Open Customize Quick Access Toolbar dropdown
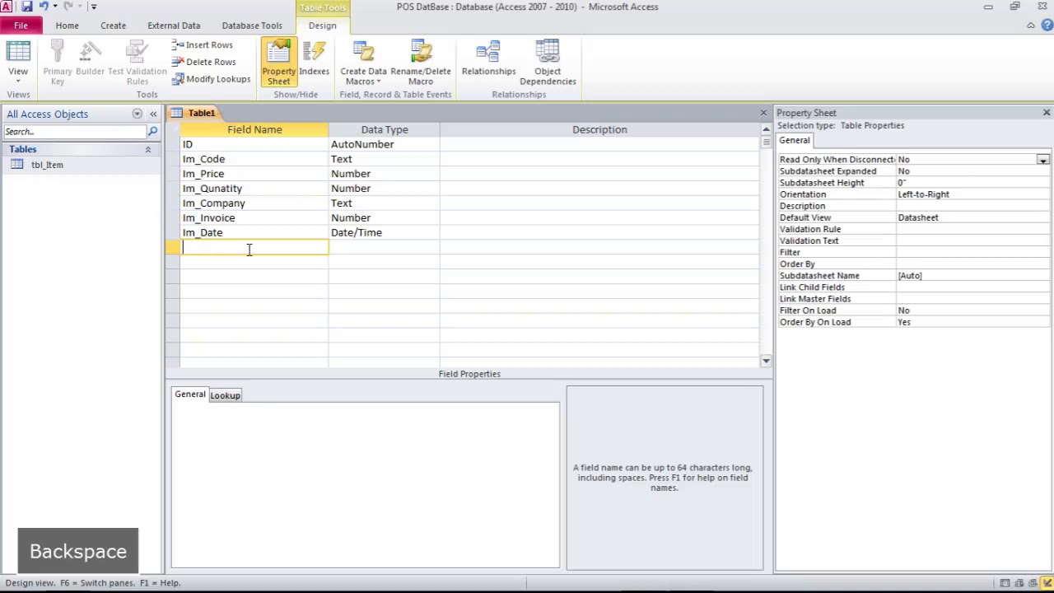Image resolution: width=1054 pixels, height=593 pixels. click(93, 7)
